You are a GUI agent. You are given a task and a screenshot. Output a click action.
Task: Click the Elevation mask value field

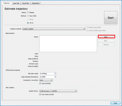click(47, 73)
